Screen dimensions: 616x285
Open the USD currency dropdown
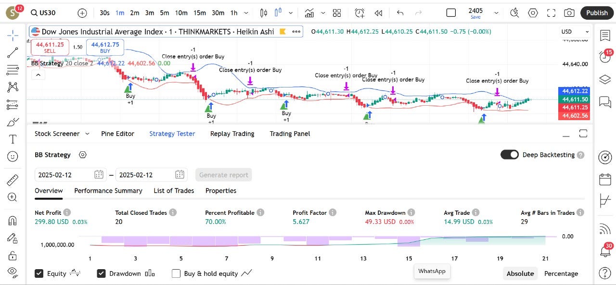click(575, 32)
